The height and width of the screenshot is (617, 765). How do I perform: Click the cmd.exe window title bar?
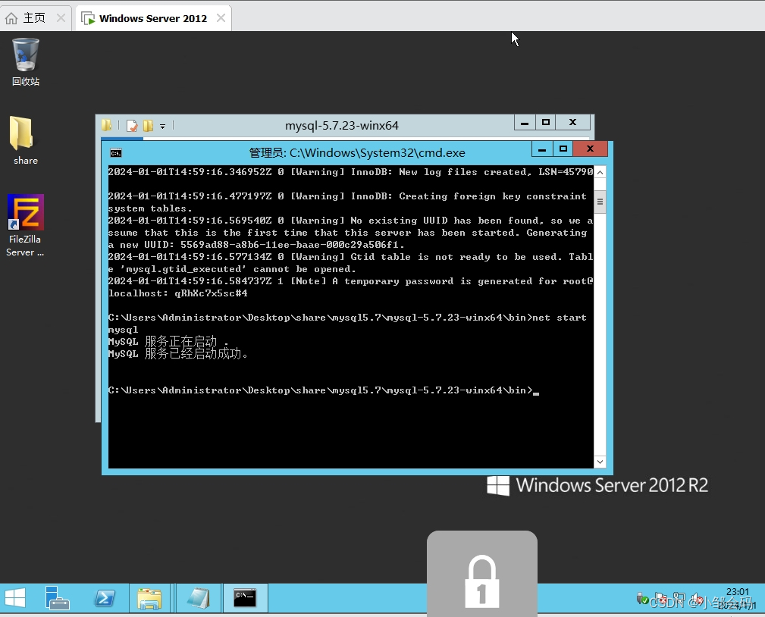tap(356, 152)
